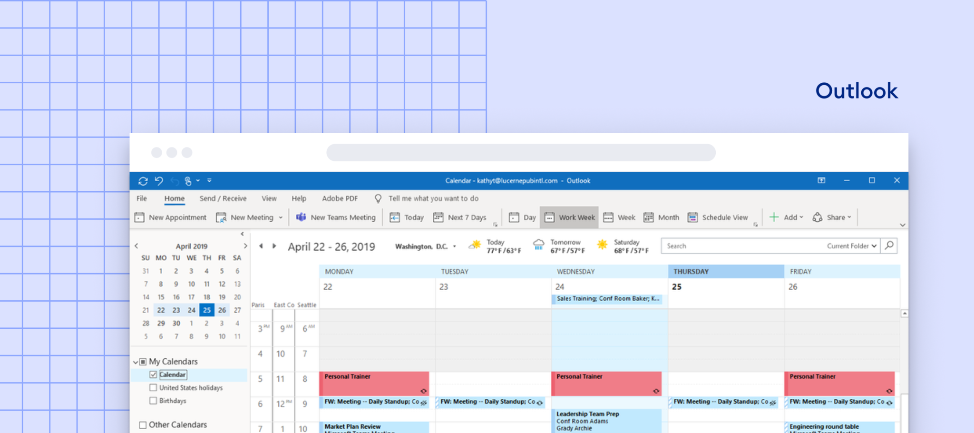Click the Send/Receive sync icon in title bar
This screenshot has height=433, width=974.
click(x=143, y=181)
